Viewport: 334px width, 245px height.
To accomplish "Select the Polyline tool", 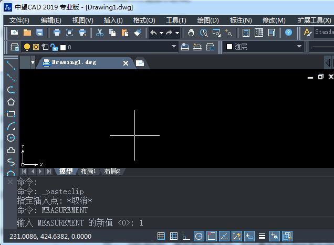I will 11,90.
